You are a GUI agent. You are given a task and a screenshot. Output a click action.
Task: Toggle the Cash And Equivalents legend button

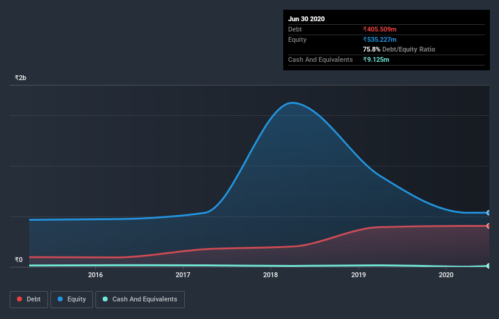coord(140,300)
